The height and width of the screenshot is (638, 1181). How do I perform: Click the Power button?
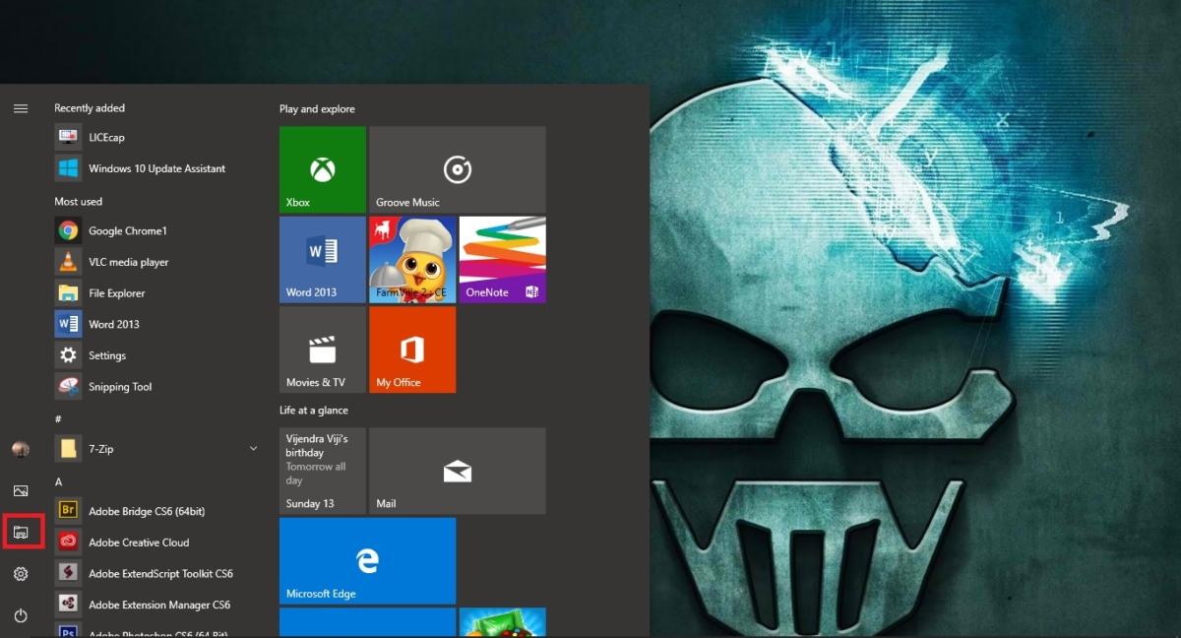click(x=21, y=614)
